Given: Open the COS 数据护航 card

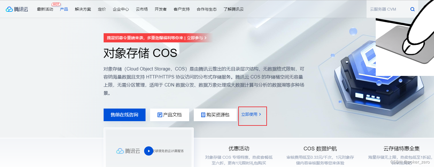Looking at the screenshot, I should click(320, 156).
